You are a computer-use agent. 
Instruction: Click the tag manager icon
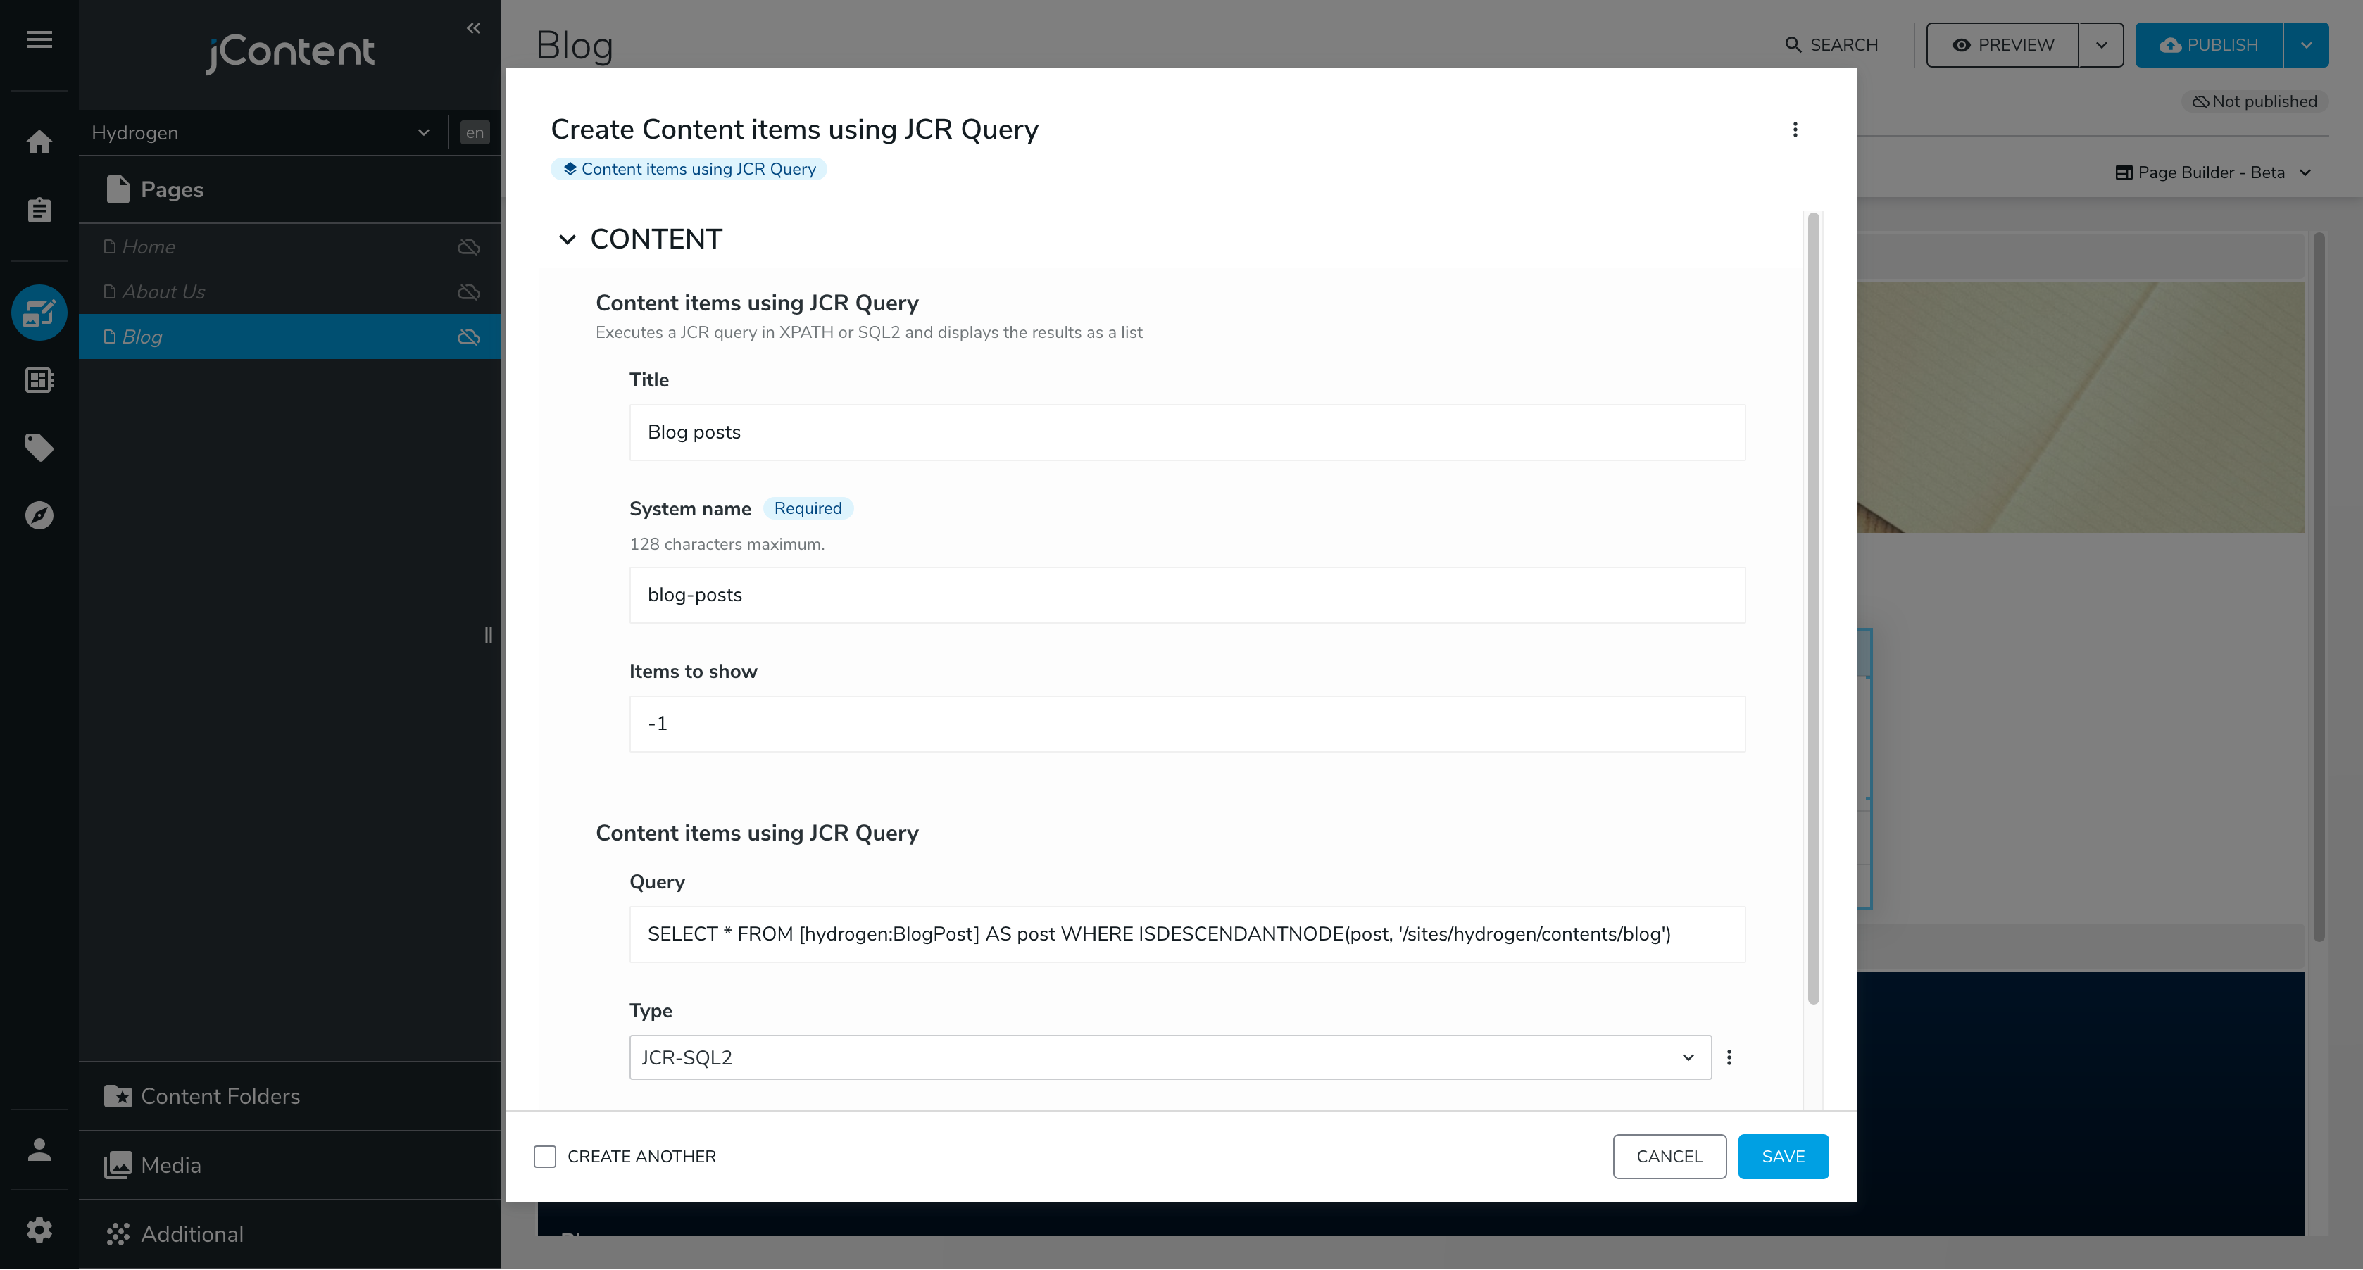(39, 448)
